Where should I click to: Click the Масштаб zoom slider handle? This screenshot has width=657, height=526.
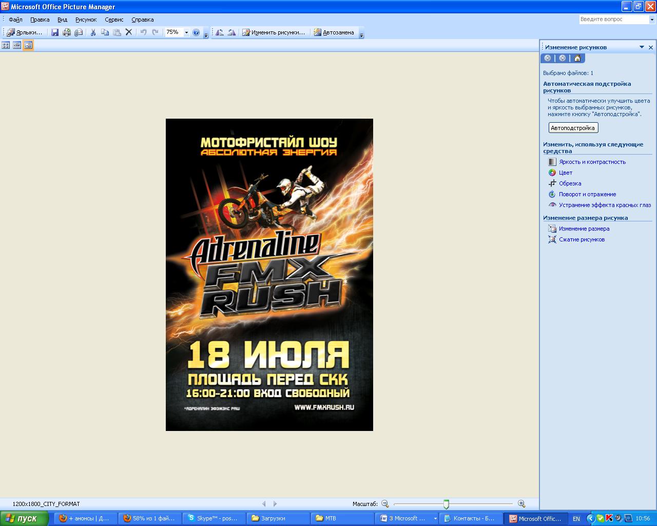[446, 504]
